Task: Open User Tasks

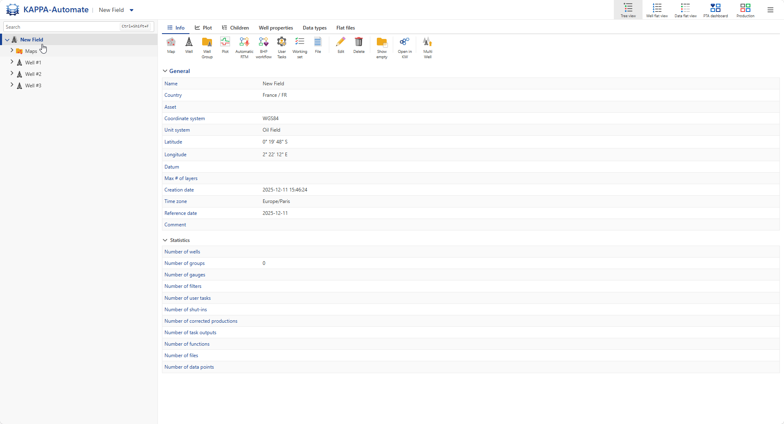Action: pos(282,48)
